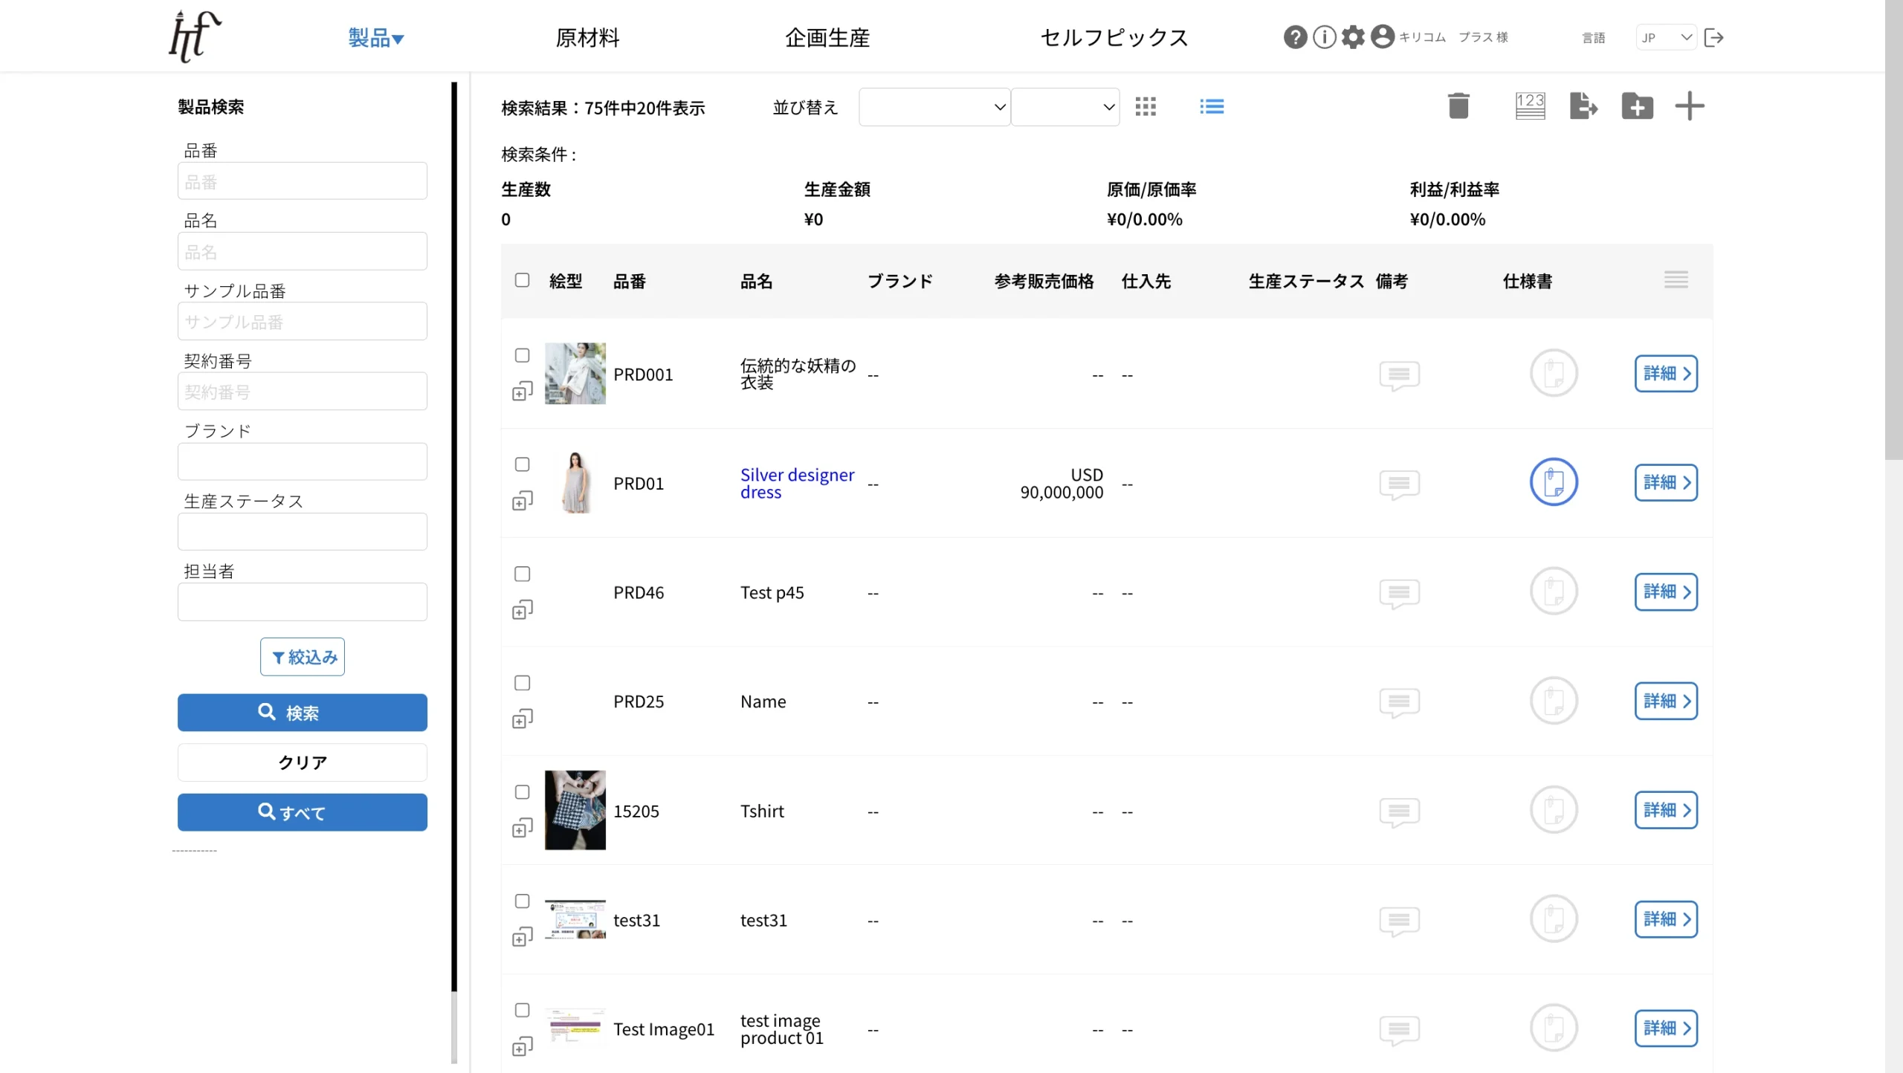The image size is (1903, 1073).
Task: Check the test31 row checkbox
Action: 523,902
